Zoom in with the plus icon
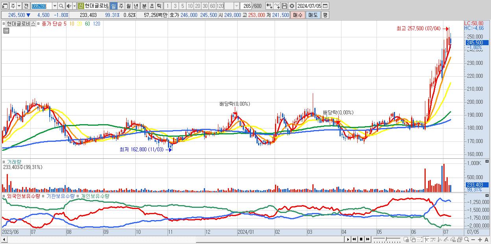This screenshot has height=244, width=491. coord(480,240)
